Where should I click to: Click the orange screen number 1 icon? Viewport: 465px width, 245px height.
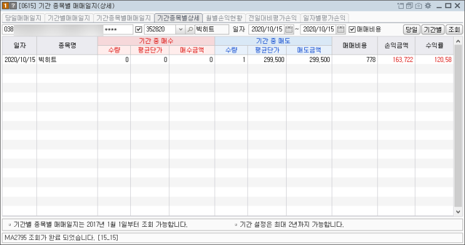tap(6, 6)
